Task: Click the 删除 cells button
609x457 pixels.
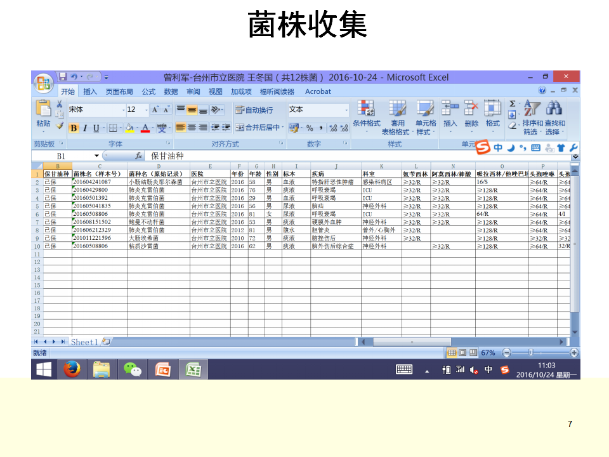Action: click(x=471, y=116)
